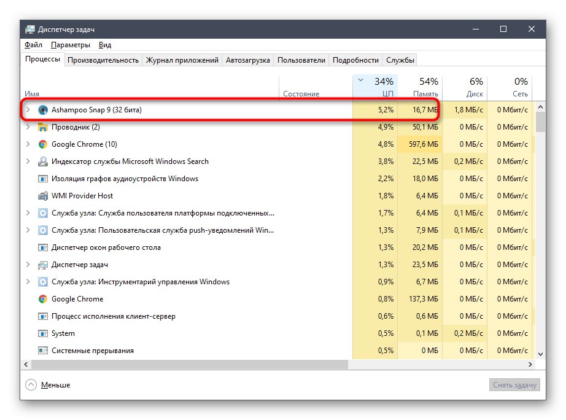
Task: Expand the Ashampoo Snap 9 entry
Action: point(27,110)
